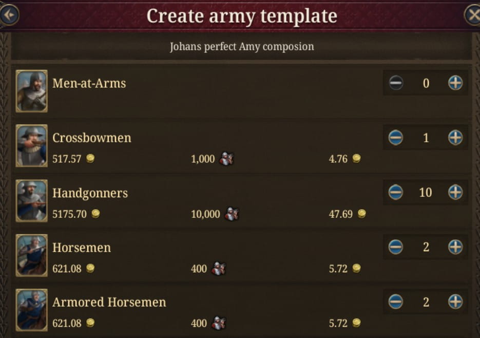This screenshot has height=338, width=480.
Task: Add one Crossbowmen regiment
Action: point(455,138)
